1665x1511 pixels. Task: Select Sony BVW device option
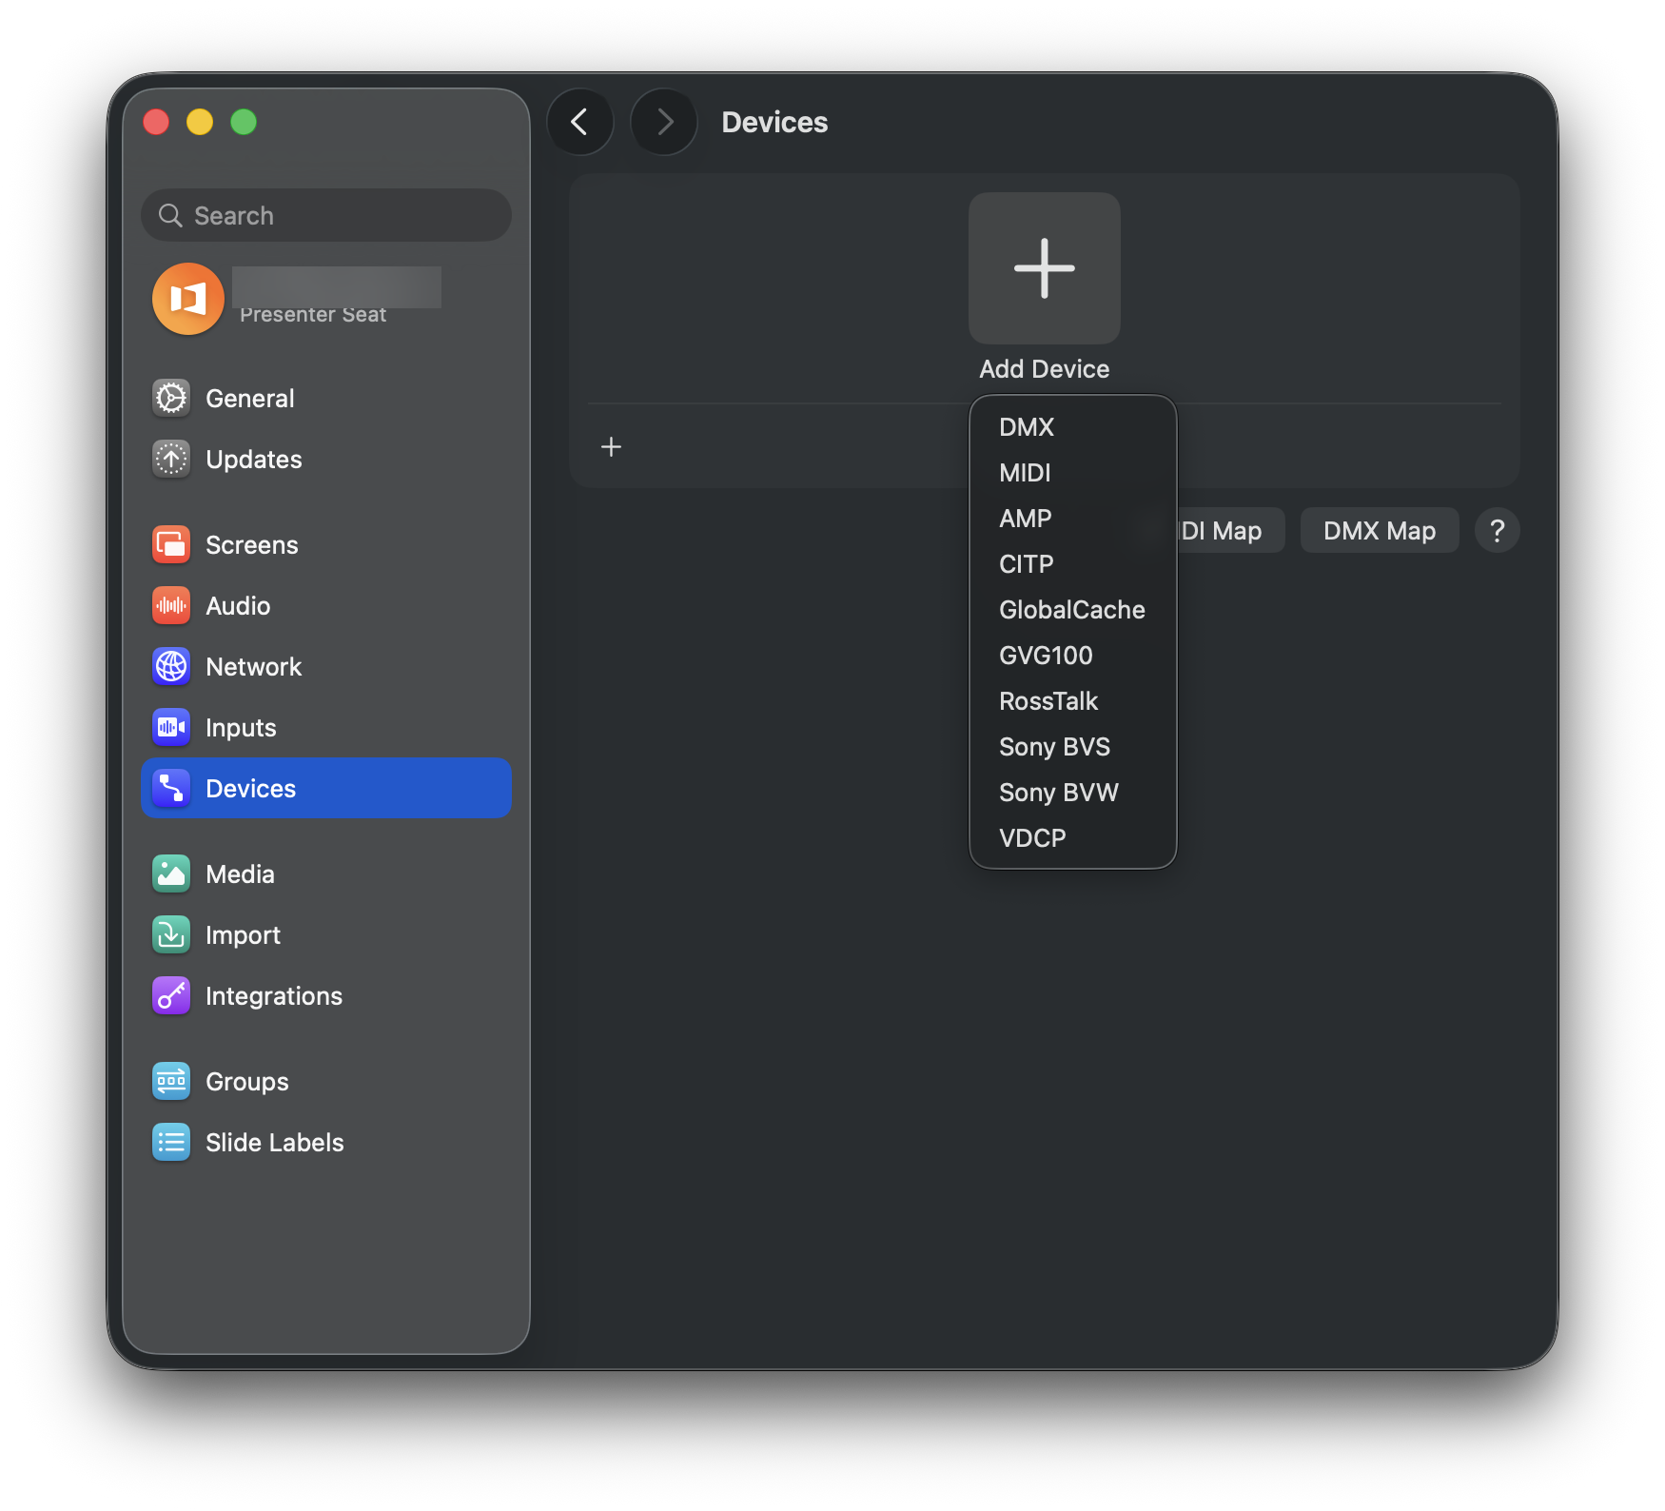click(1073, 793)
